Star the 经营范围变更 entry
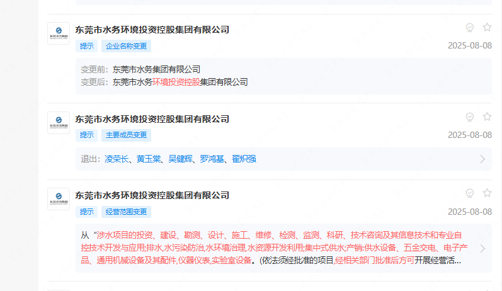This screenshot has width=502, height=291. pos(487,193)
